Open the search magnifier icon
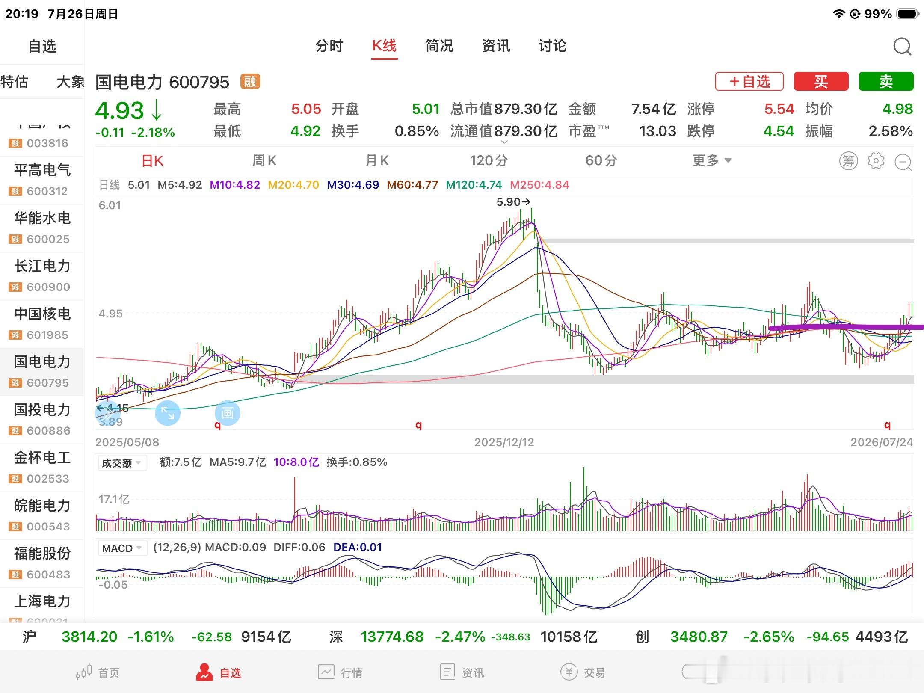The width and height of the screenshot is (924, 693). [x=902, y=46]
